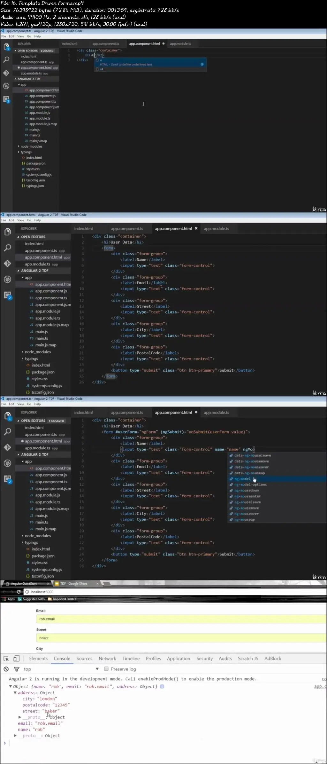
Task: Click the object info badge after address: Object}
Action: coord(162,687)
